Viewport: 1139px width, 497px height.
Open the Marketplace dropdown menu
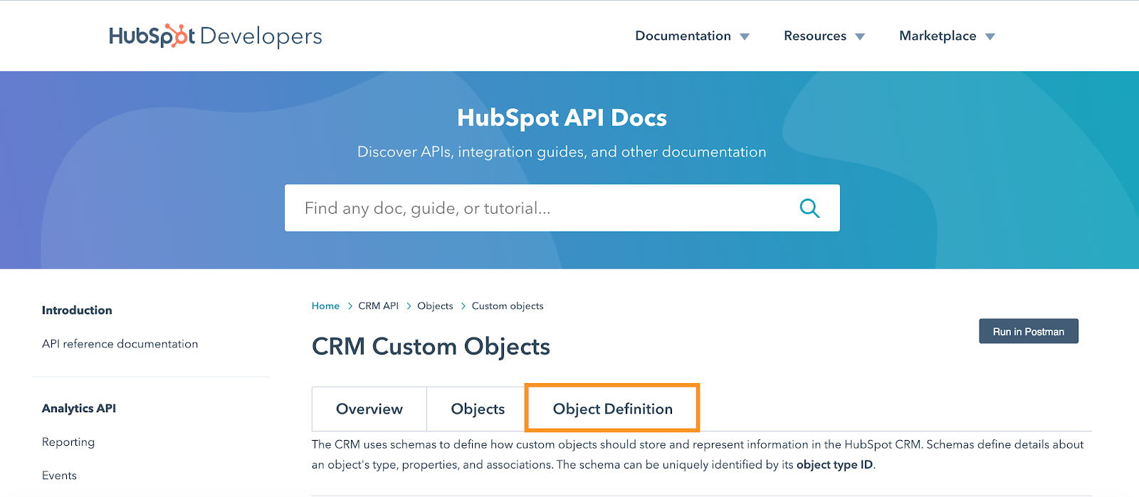(947, 36)
